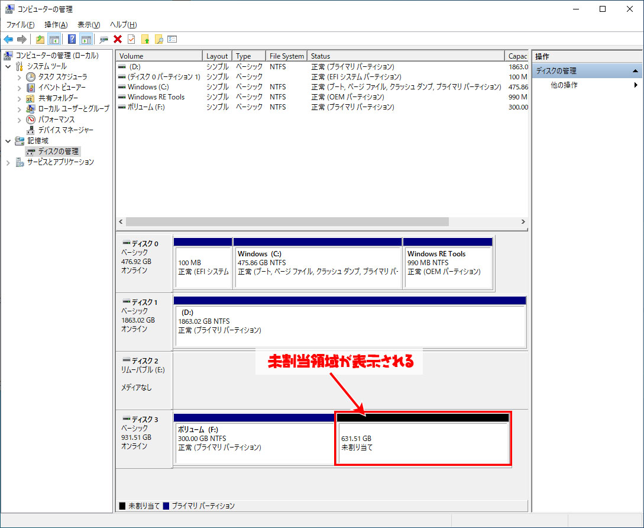Select the (D:) volume row in list
Viewport: 644px width, 528px height.
point(322,67)
